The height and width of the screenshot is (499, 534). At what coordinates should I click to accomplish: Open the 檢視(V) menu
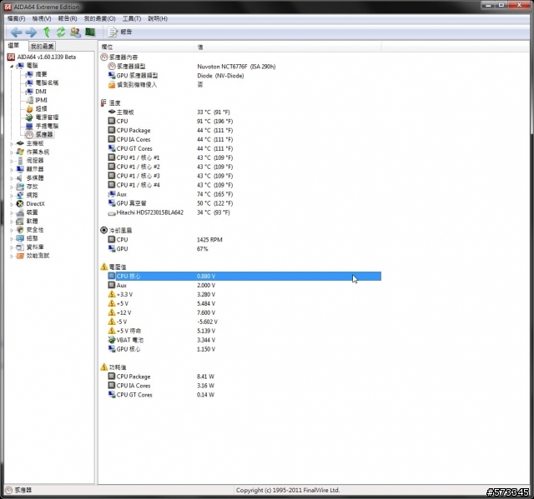pyautogui.click(x=42, y=18)
